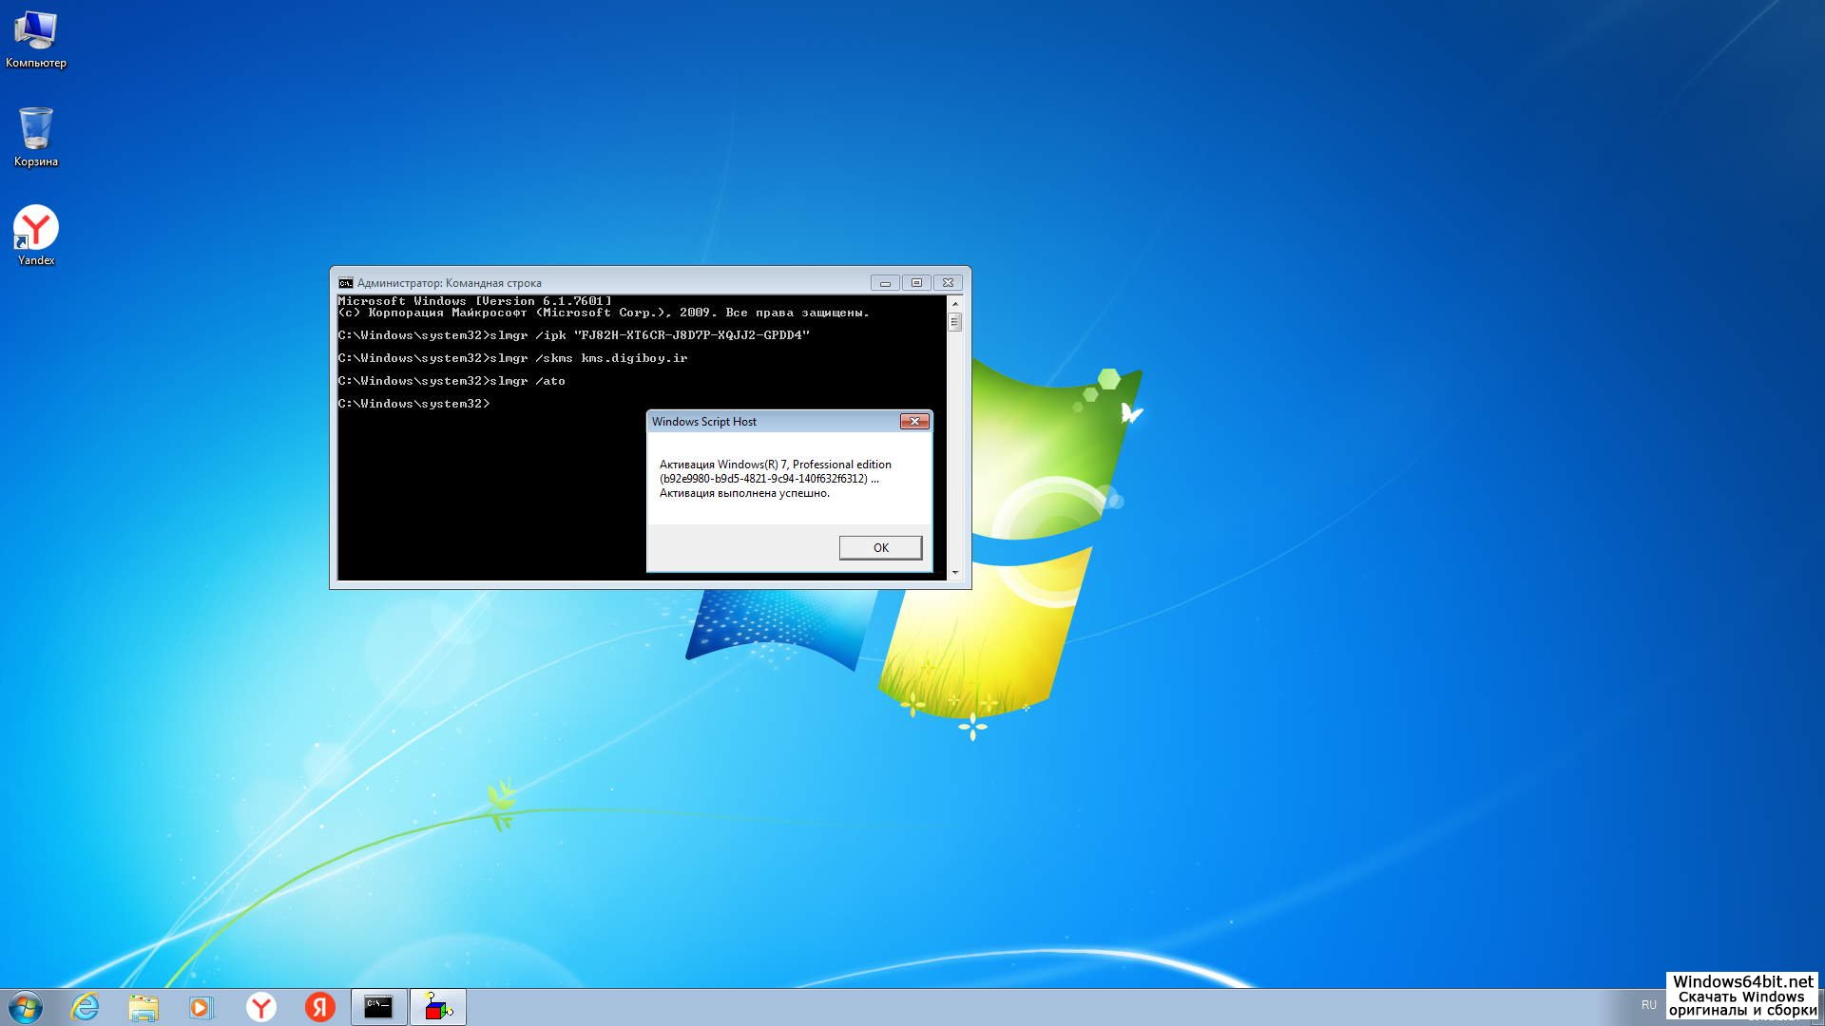This screenshot has width=1825, height=1026.
Task: Click the RU language indicator in tray
Action: [1648, 1005]
